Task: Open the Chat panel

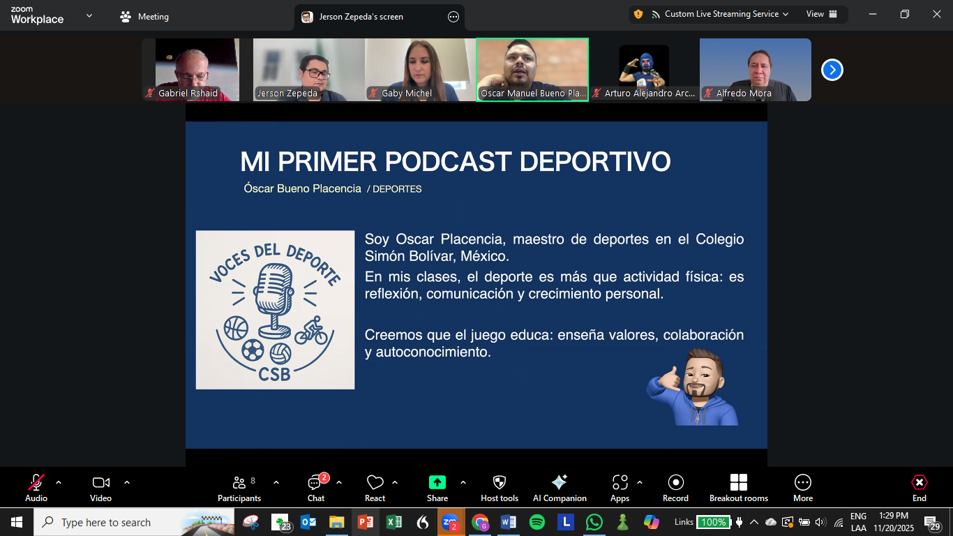Action: [316, 487]
